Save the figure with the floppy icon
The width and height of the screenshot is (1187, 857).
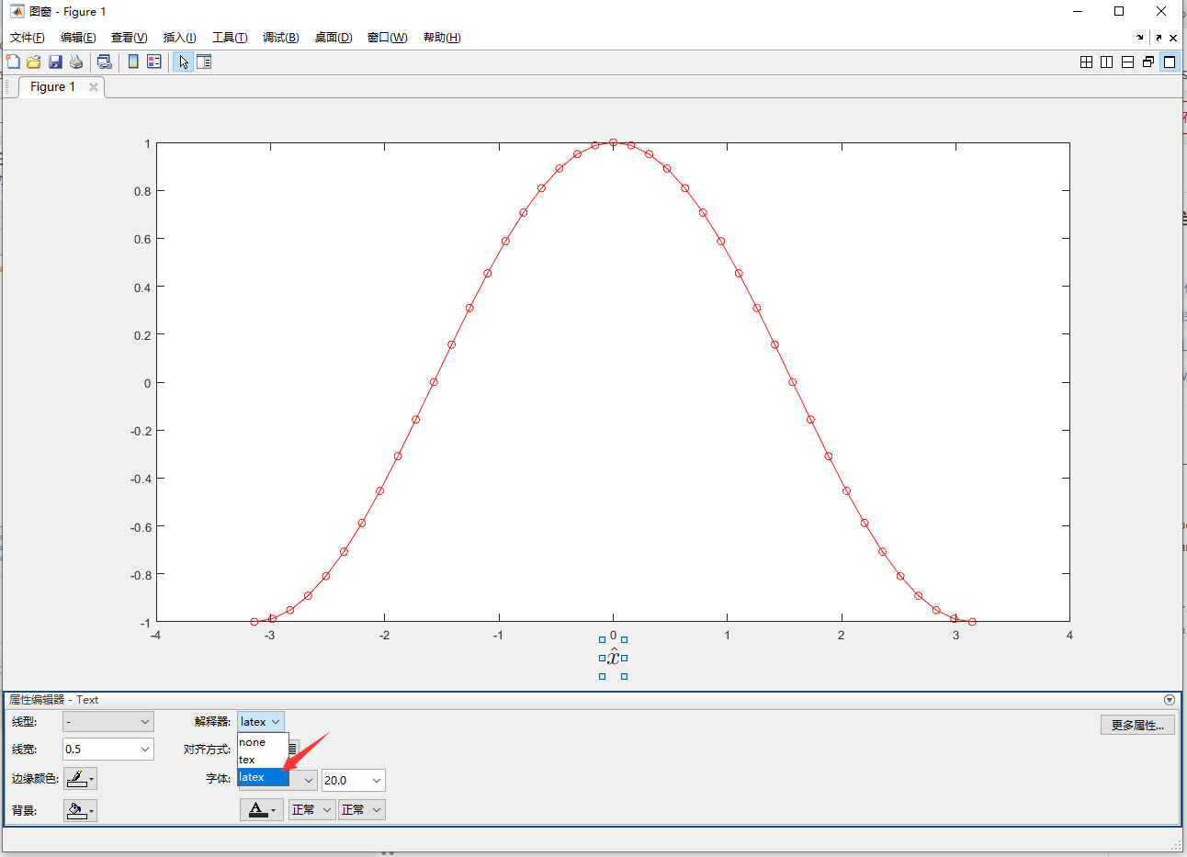pyautogui.click(x=55, y=62)
